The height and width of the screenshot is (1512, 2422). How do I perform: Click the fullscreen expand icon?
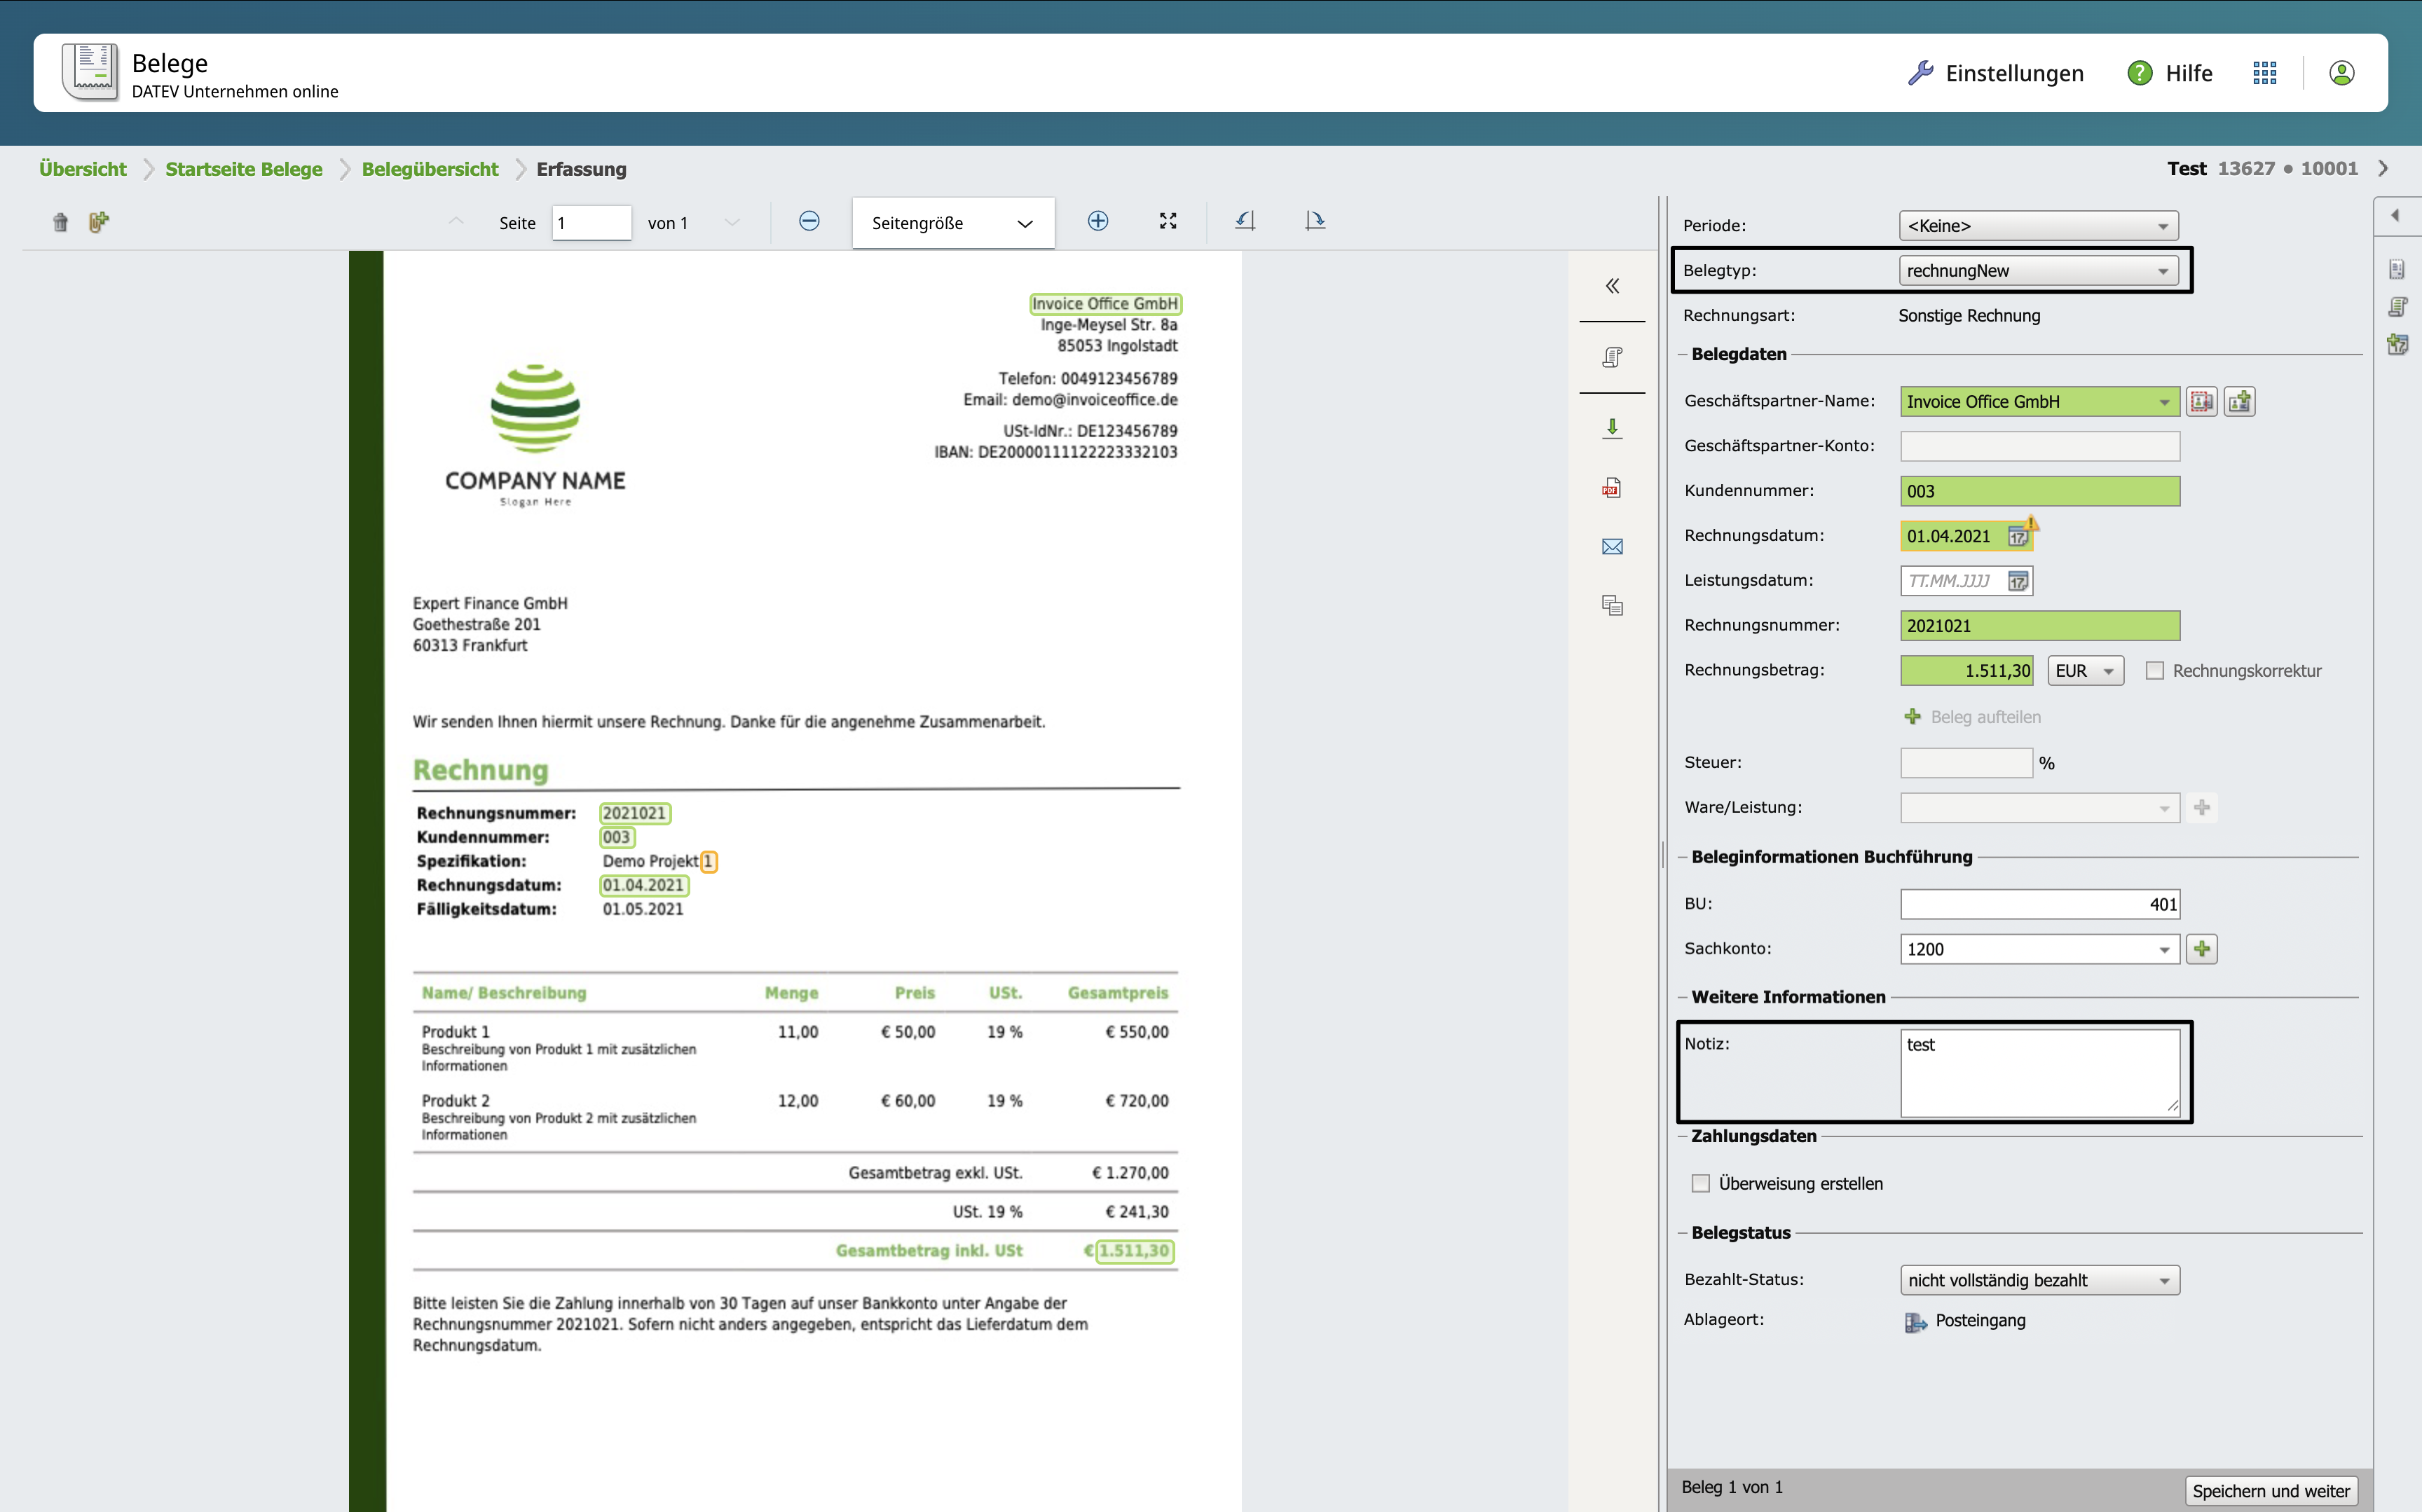1167,221
